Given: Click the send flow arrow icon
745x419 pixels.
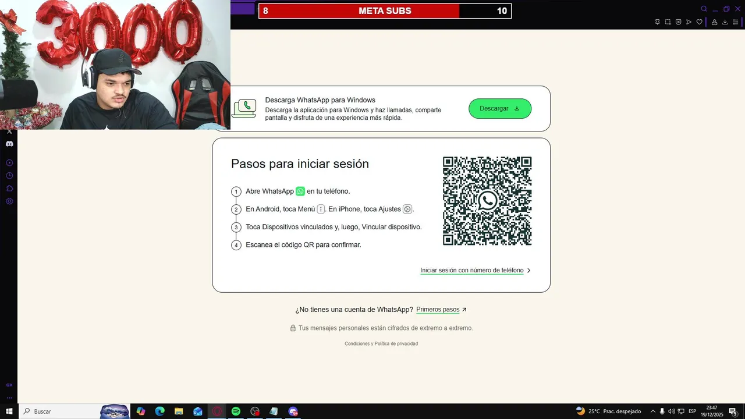Looking at the screenshot, I should 689,22.
